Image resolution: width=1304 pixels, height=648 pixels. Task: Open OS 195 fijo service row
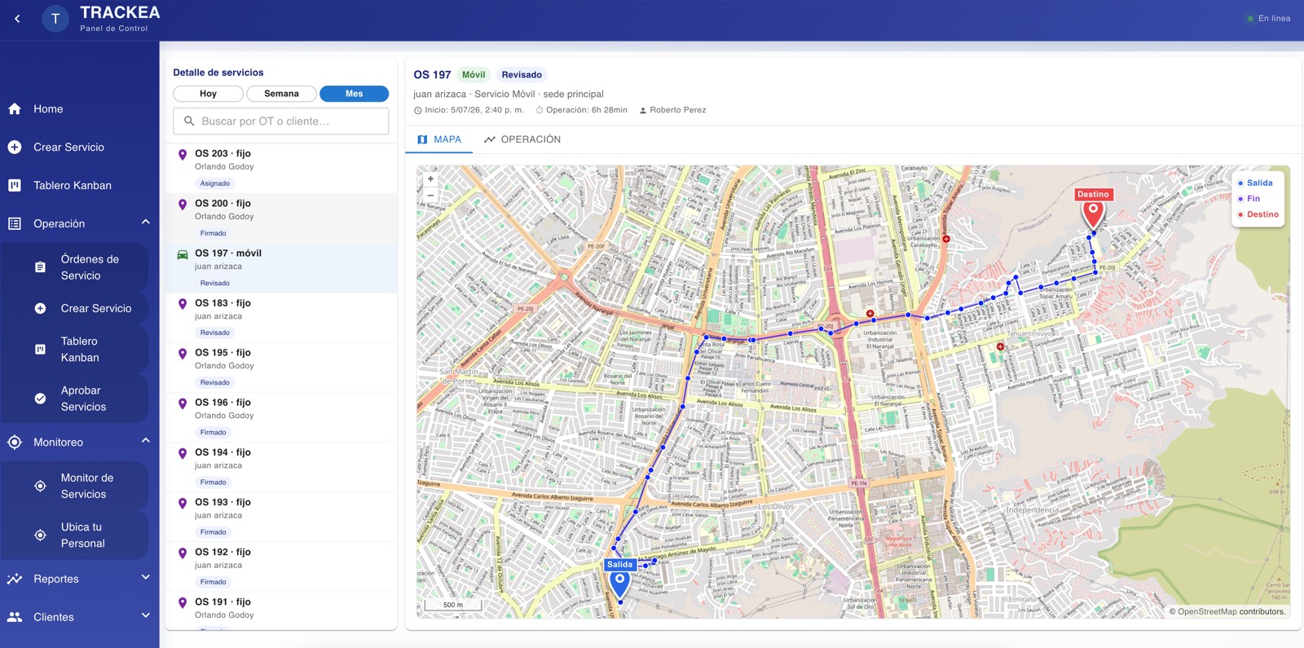pyautogui.click(x=281, y=368)
